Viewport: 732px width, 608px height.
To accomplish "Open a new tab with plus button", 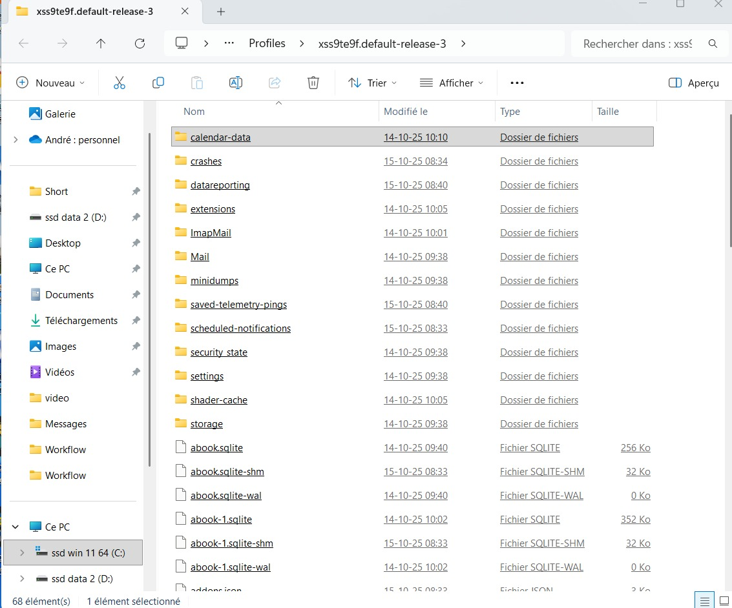I will click(x=221, y=12).
